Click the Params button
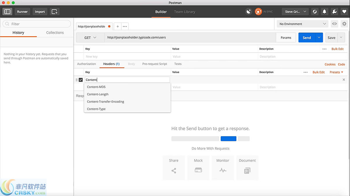The height and width of the screenshot is (196, 350). click(x=286, y=38)
